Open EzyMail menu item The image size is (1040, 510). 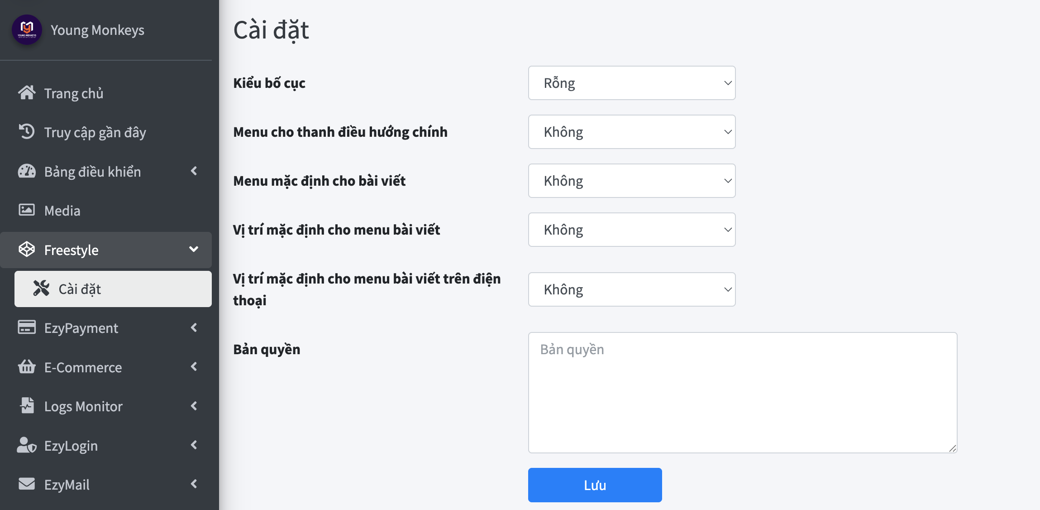tap(106, 484)
